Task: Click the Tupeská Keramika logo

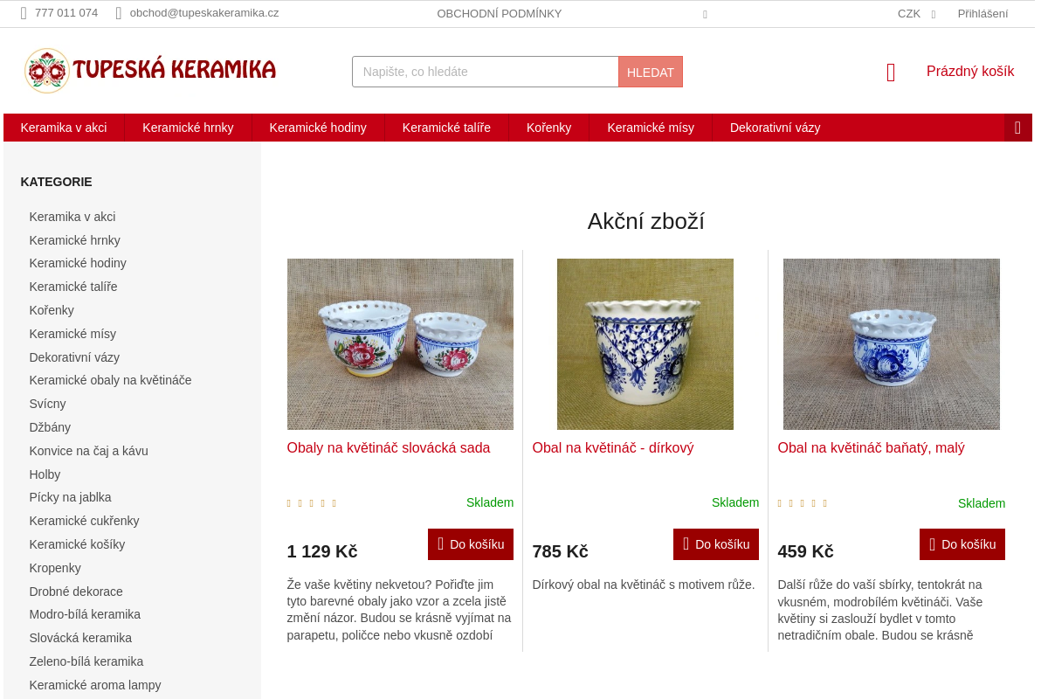Action: pos(150,71)
